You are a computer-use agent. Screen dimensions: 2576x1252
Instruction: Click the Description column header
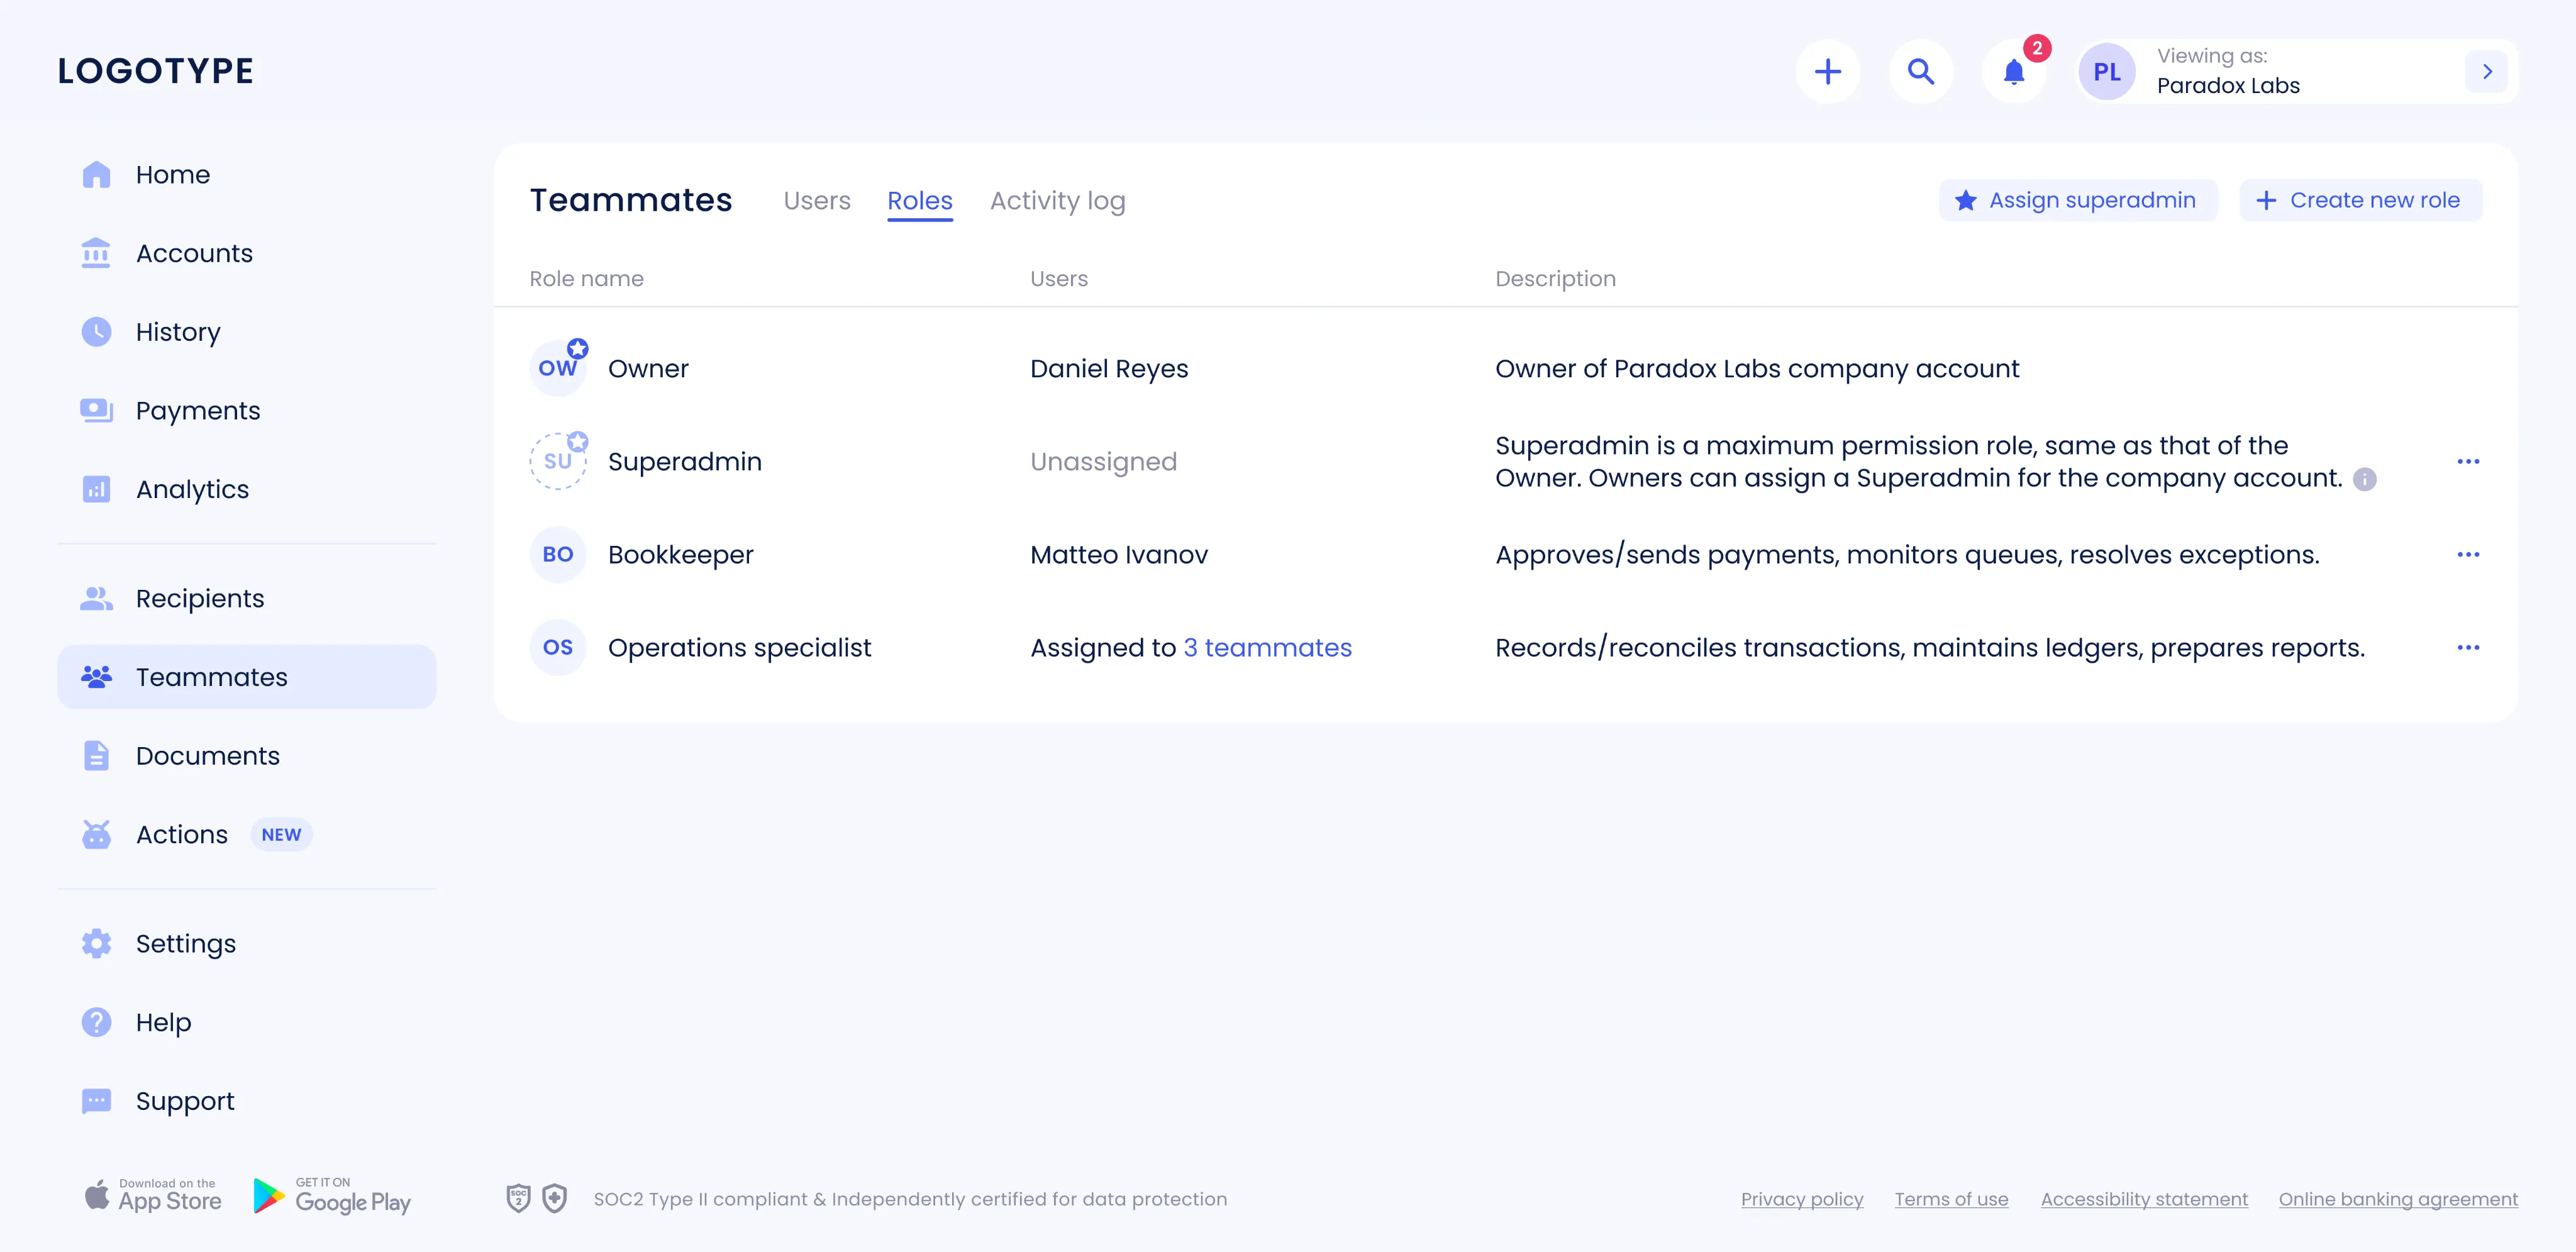1555,279
